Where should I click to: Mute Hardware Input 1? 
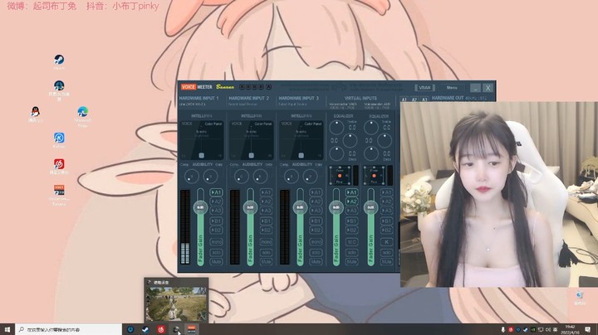click(216, 262)
